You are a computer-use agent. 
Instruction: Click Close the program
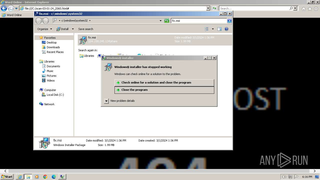click(x=164, y=90)
